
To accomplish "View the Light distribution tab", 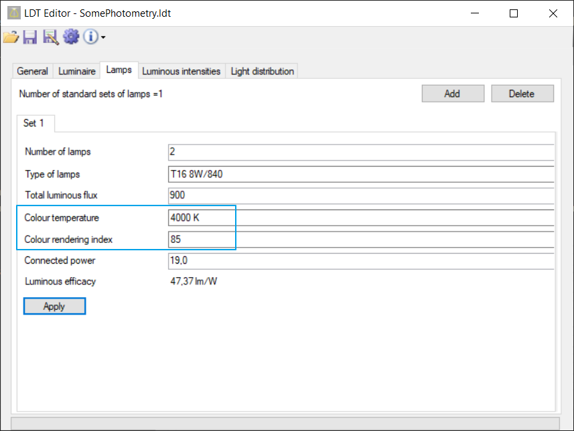I will (x=262, y=70).
